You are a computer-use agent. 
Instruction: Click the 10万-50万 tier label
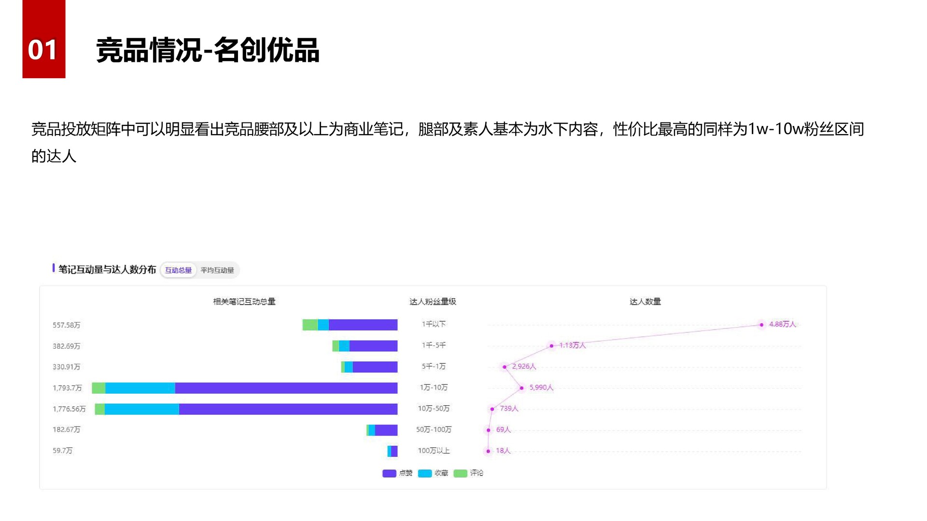[434, 409]
